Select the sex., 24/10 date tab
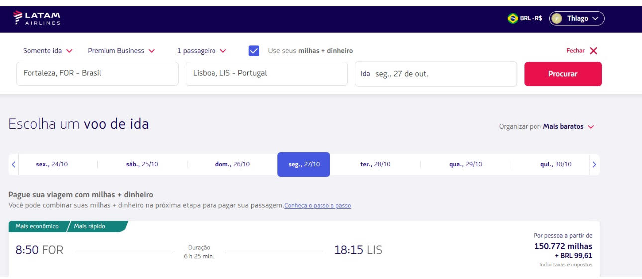Viewport: 642px width, 279px height. tap(52, 164)
